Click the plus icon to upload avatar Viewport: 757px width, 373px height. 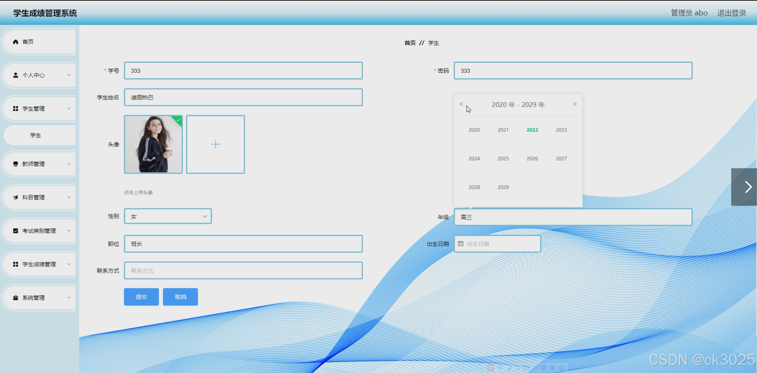(215, 144)
